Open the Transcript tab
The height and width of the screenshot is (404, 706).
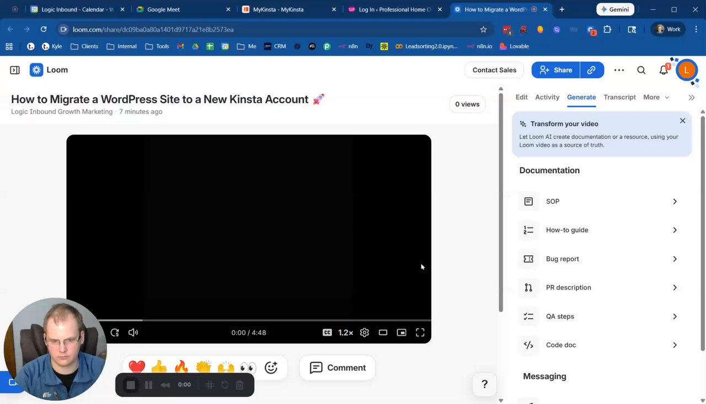619,97
